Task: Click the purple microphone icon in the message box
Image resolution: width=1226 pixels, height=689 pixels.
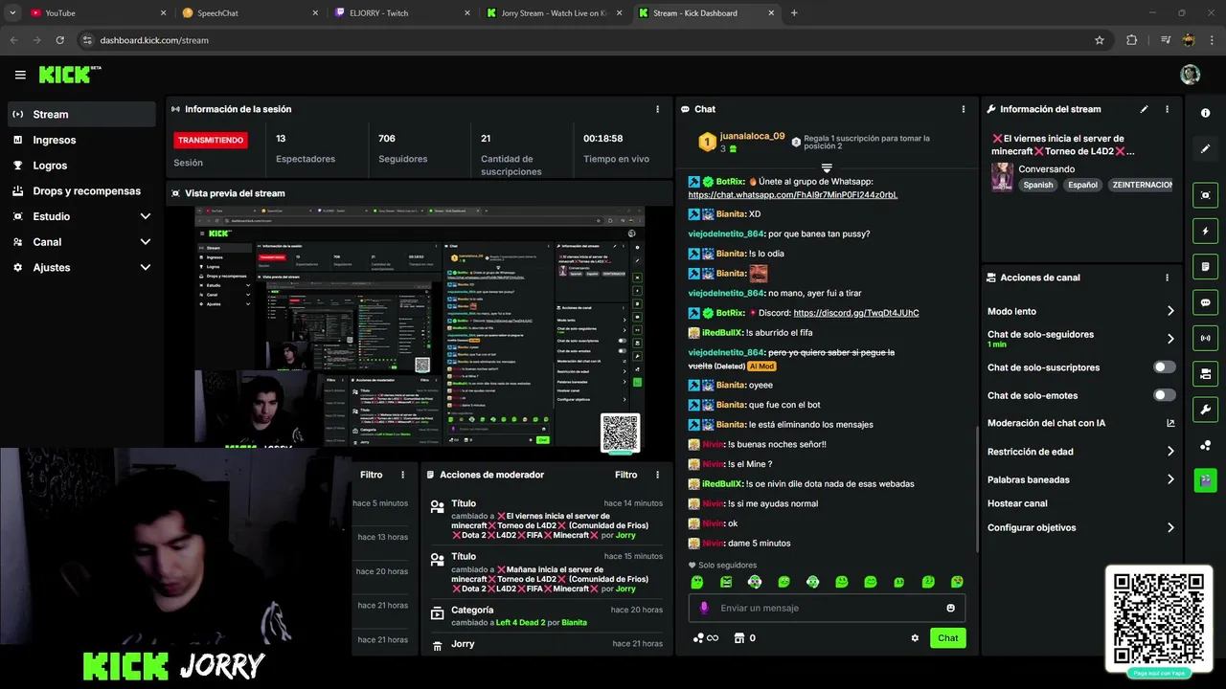Action: pos(704,608)
